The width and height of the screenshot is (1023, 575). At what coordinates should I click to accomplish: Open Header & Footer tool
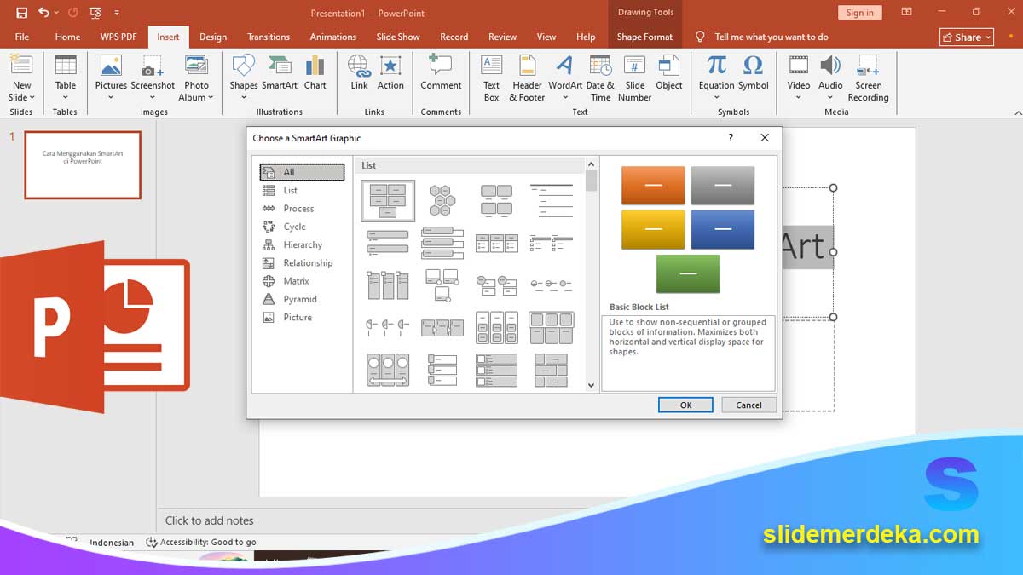pyautogui.click(x=527, y=78)
